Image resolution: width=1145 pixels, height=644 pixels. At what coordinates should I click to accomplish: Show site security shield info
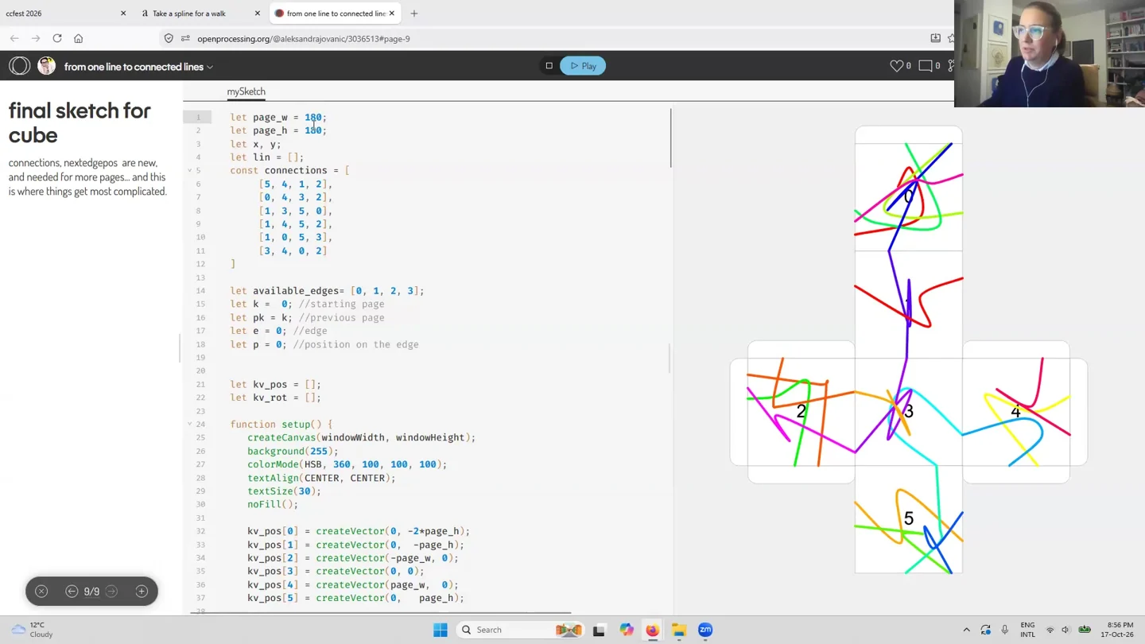(x=169, y=38)
